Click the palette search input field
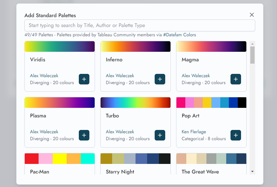The height and width of the screenshot is (187, 277). pos(139,25)
